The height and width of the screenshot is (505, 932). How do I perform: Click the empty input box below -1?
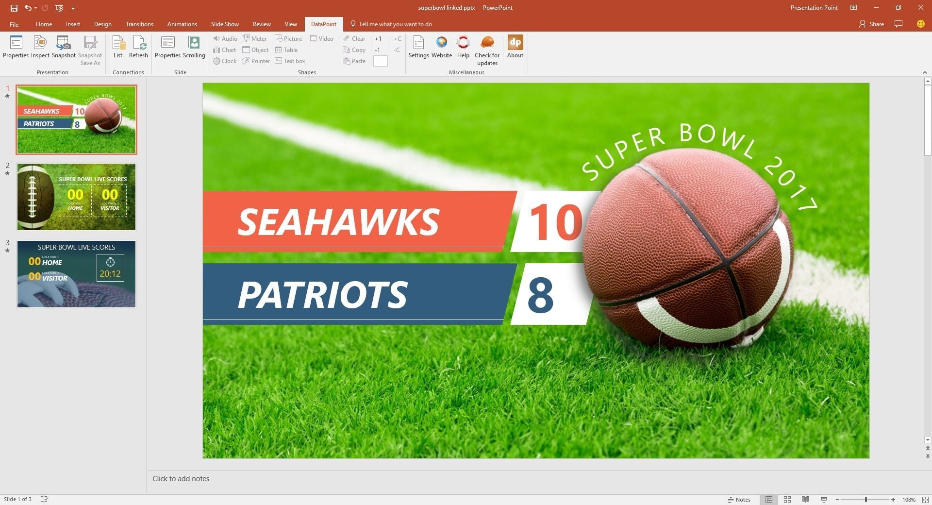(x=380, y=61)
